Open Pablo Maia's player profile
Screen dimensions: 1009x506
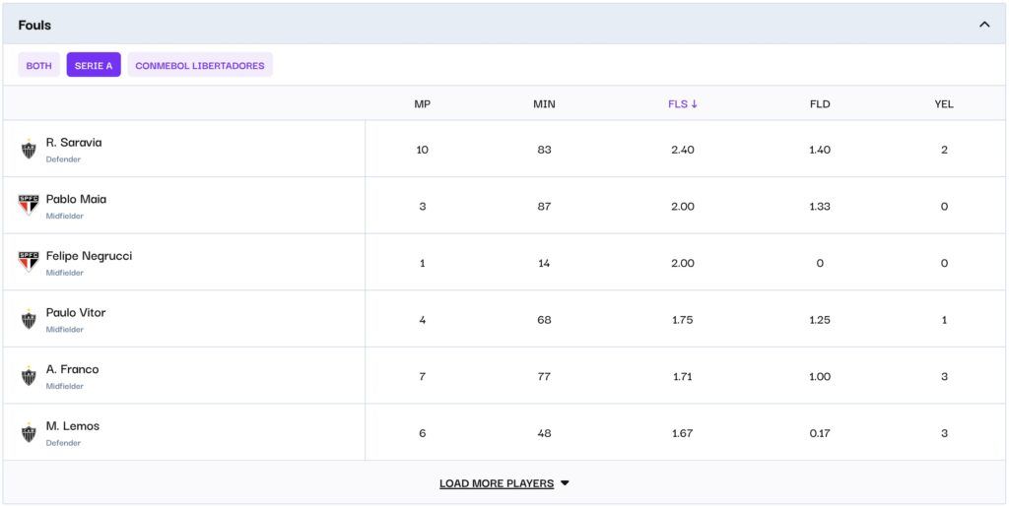click(76, 199)
